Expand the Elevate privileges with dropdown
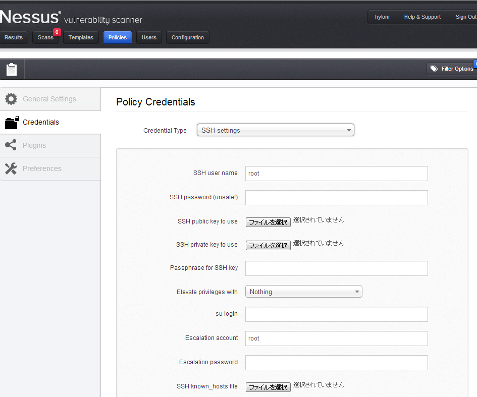The width and height of the screenshot is (477, 397). tap(303, 292)
